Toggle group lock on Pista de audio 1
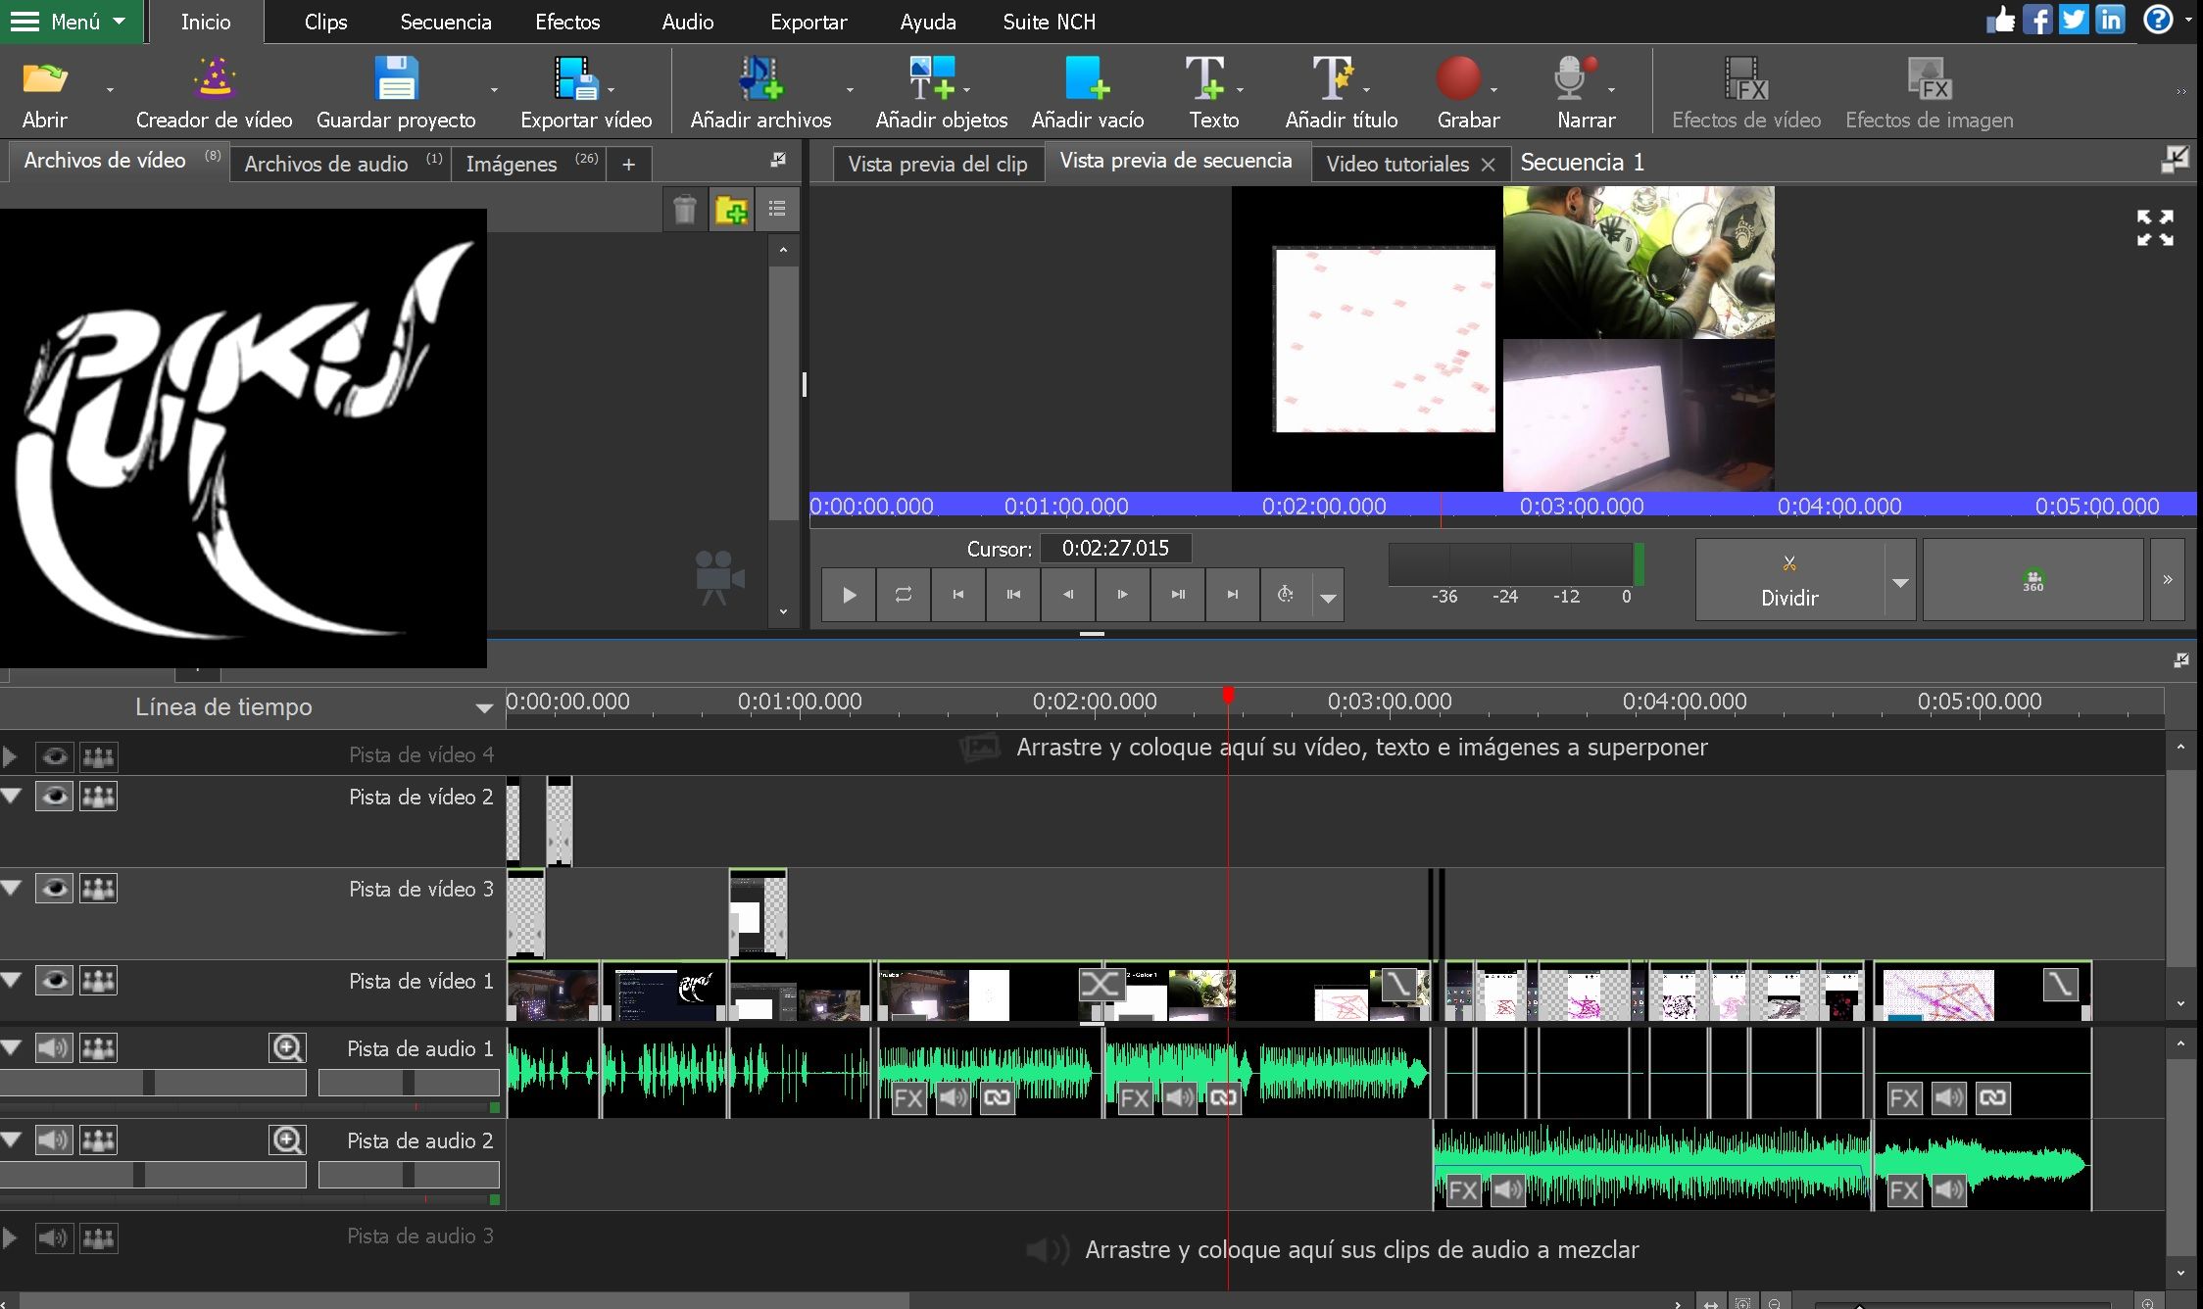Image resolution: width=2203 pixels, height=1309 pixels. [98, 1048]
